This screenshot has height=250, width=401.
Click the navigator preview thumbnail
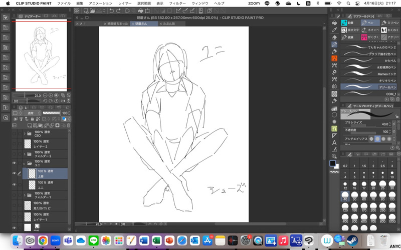click(43, 55)
